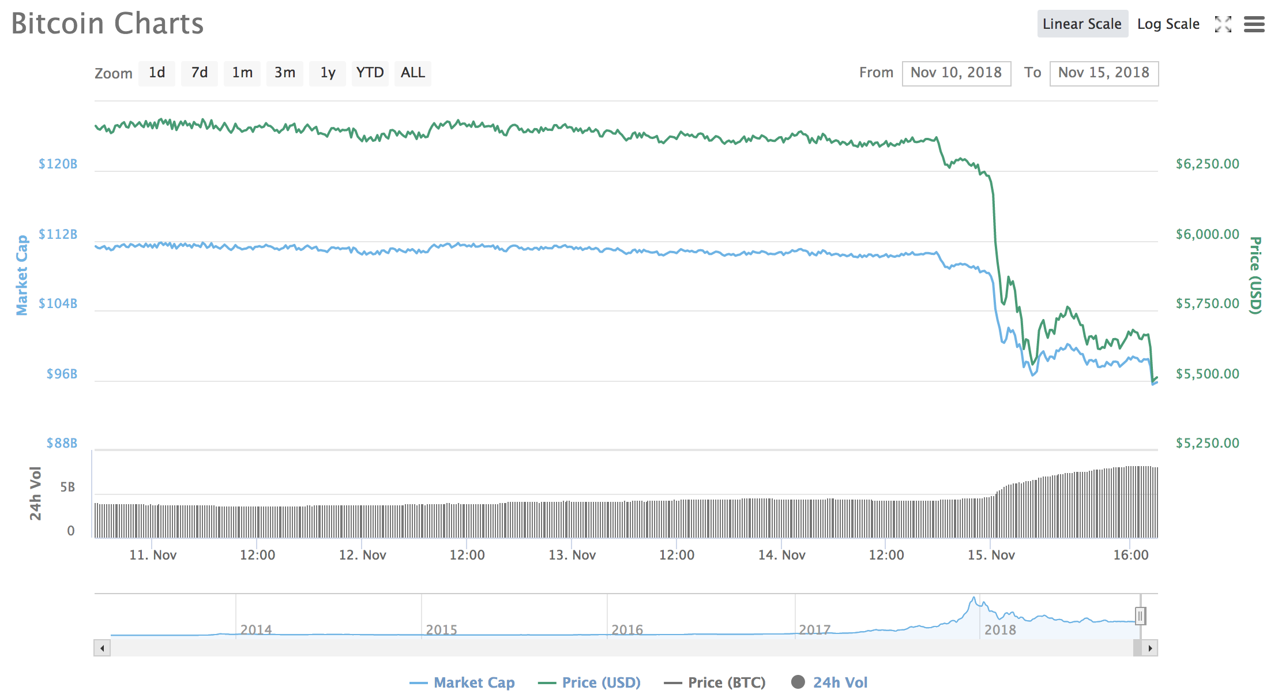
Task: Toggle Price (BTC) series in legend
Action: (715, 682)
